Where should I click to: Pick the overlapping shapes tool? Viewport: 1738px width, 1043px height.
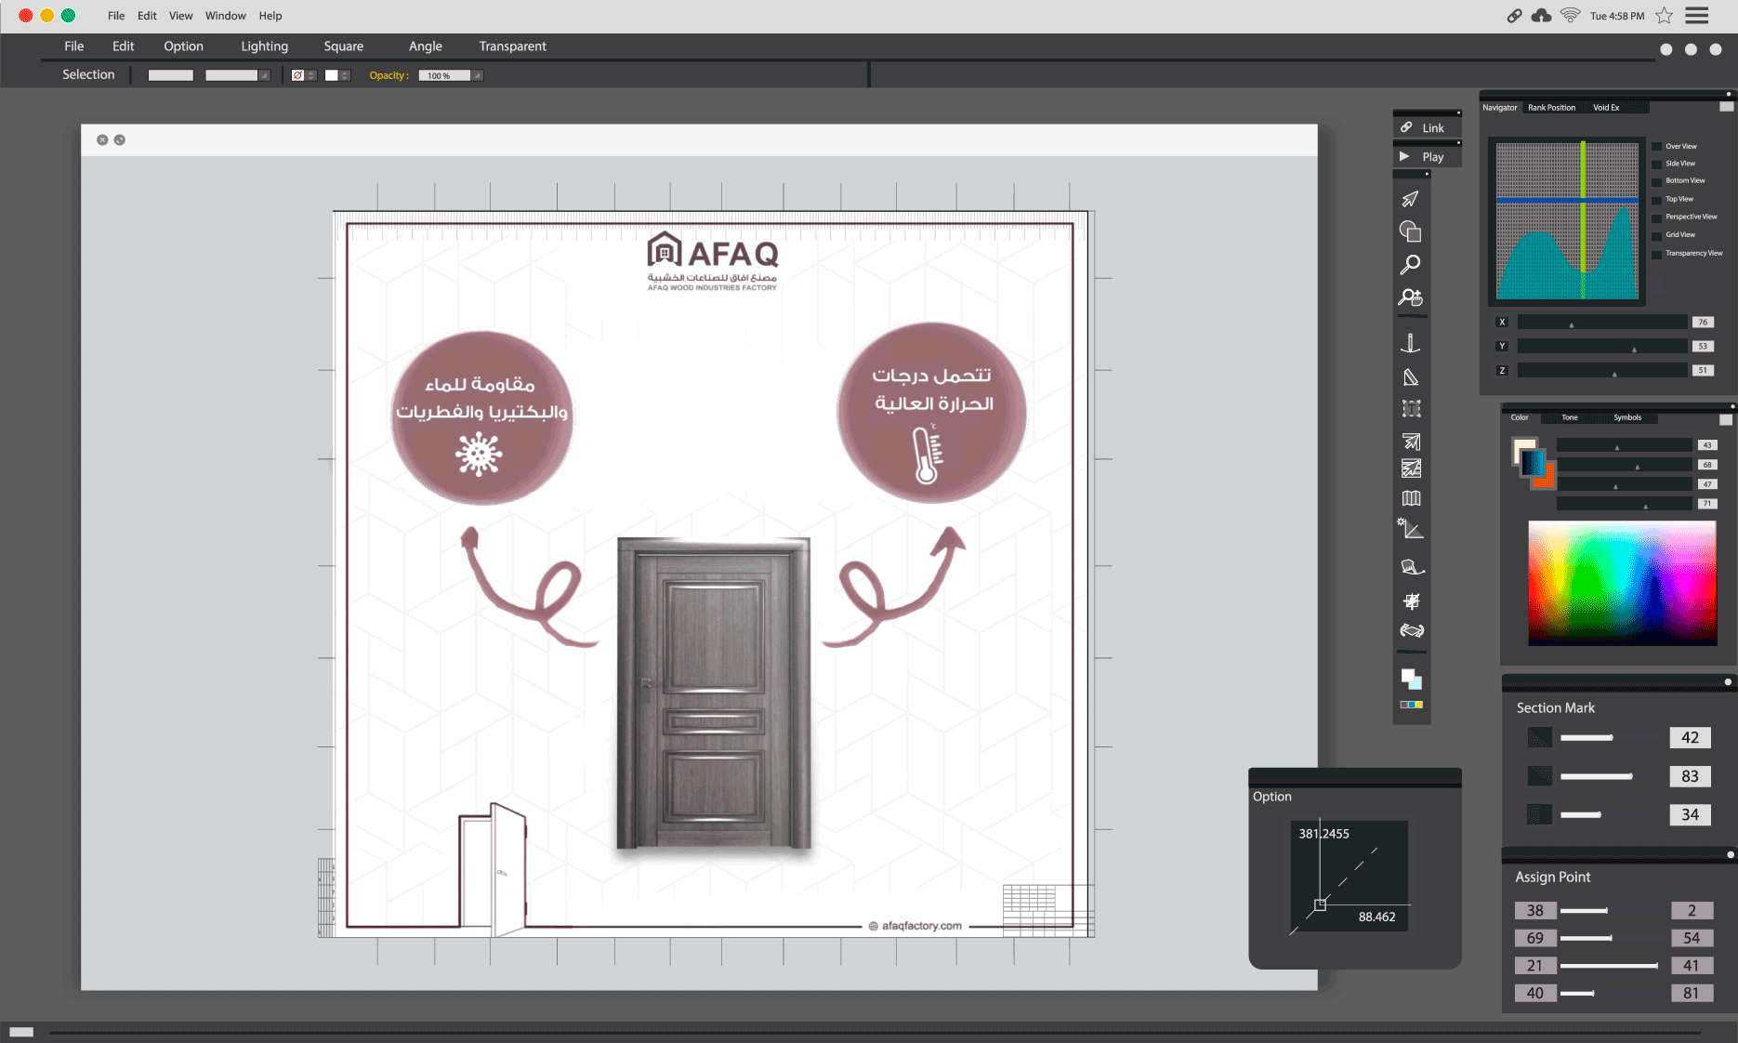click(x=1410, y=231)
